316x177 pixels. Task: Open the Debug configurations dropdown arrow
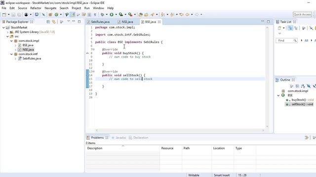pos(107,14)
